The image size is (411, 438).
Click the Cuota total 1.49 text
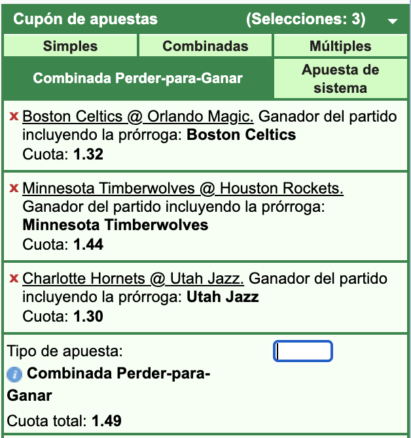[x=64, y=421]
